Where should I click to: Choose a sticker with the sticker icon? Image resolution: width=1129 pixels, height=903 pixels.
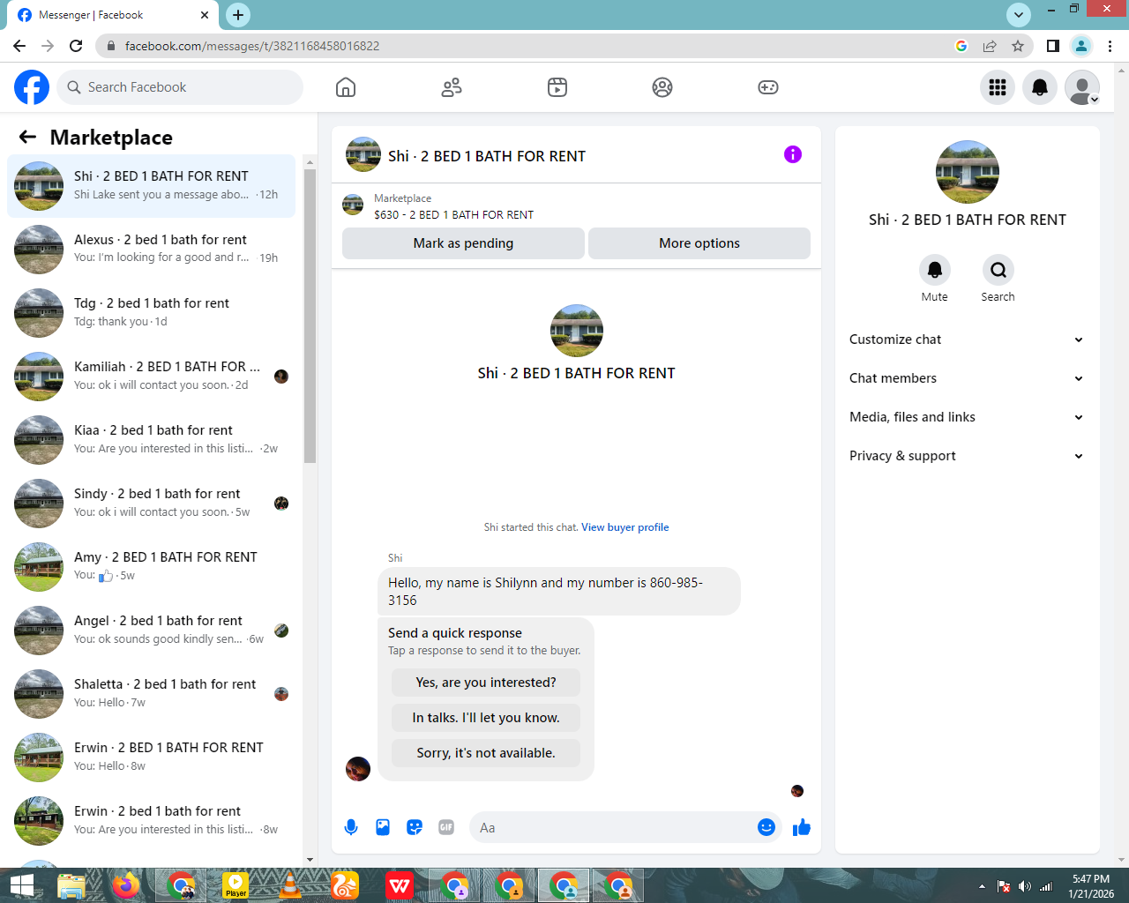(415, 827)
